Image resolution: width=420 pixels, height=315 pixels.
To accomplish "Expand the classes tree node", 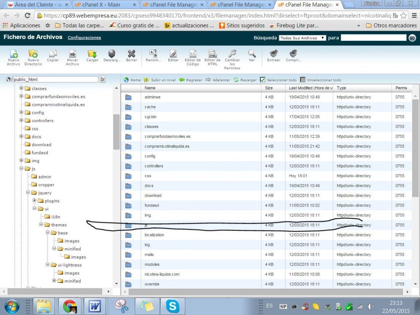I will point(21,88).
